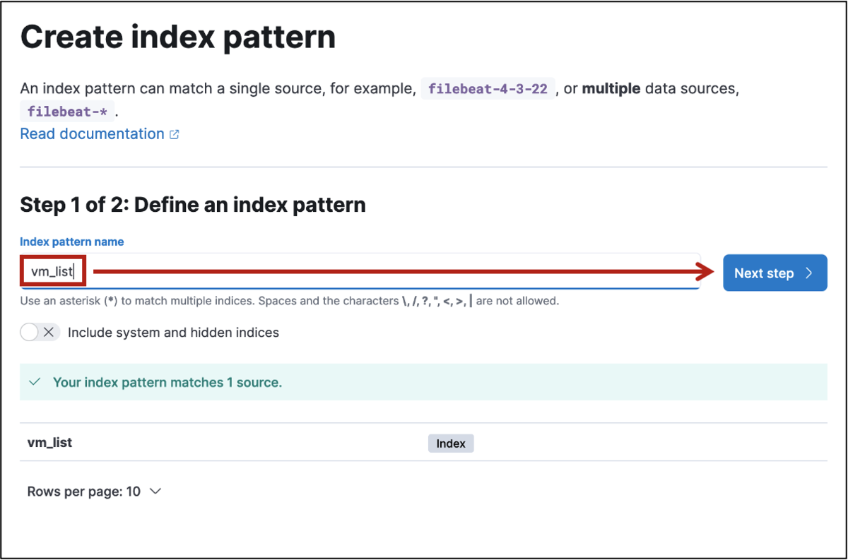Viewport: 848px width, 560px height.
Task: Focus the Index pattern name input field
Action: click(x=389, y=272)
